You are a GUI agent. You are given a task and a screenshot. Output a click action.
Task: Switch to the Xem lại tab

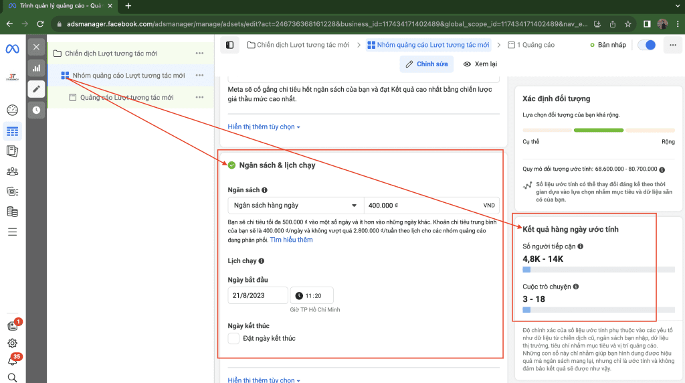(480, 64)
